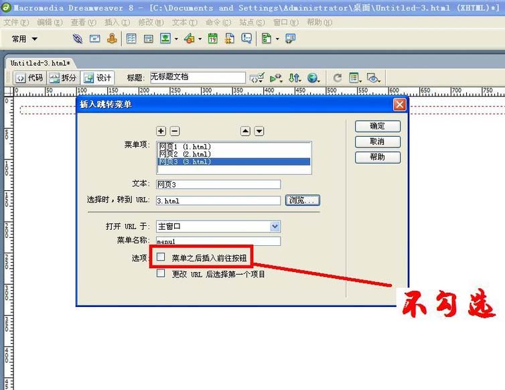Click the Visual Aids eye icon
The width and height of the screenshot is (505, 390).
(374, 78)
